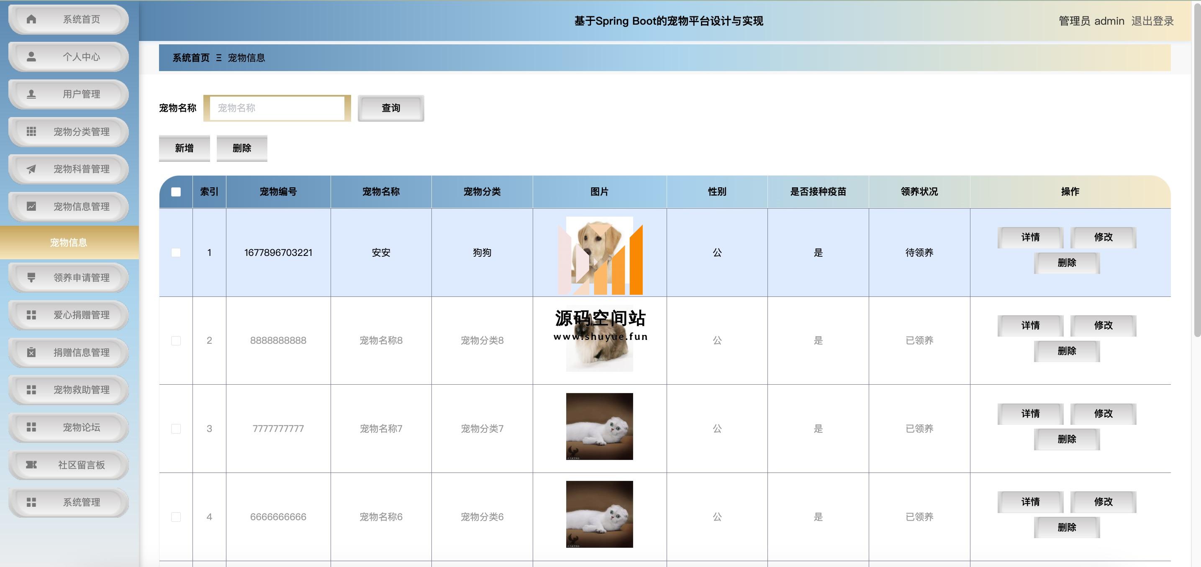Image resolution: width=1201 pixels, height=567 pixels.
Task: Open 宠物论坛 sidebar menu
Action: click(69, 427)
